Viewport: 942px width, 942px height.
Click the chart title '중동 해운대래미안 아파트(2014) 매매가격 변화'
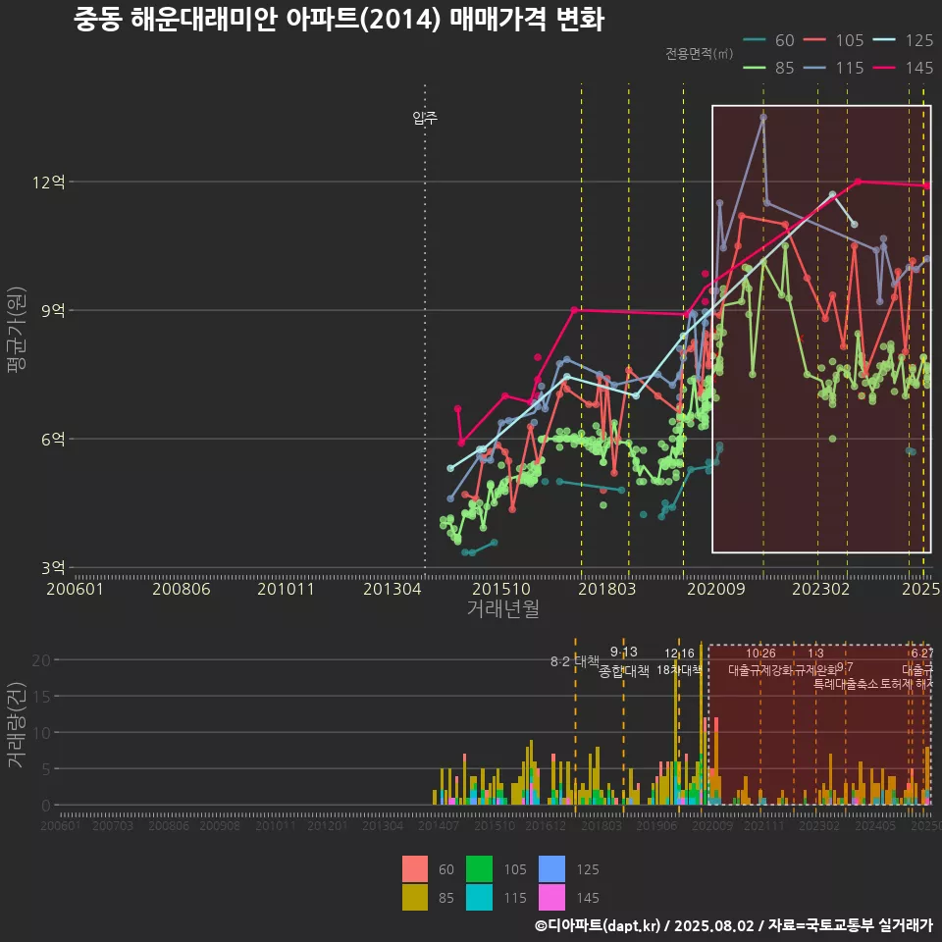pos(339,20)
